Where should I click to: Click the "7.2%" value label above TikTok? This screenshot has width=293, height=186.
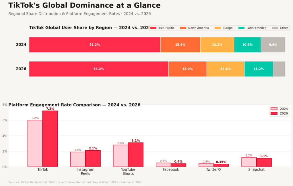tap(50, 109)
